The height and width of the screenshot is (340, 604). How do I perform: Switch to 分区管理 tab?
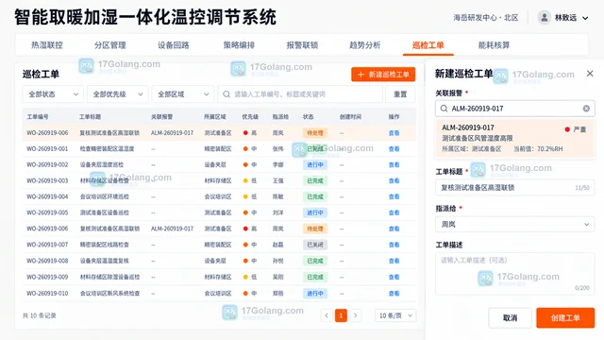(x=110, y=45)
